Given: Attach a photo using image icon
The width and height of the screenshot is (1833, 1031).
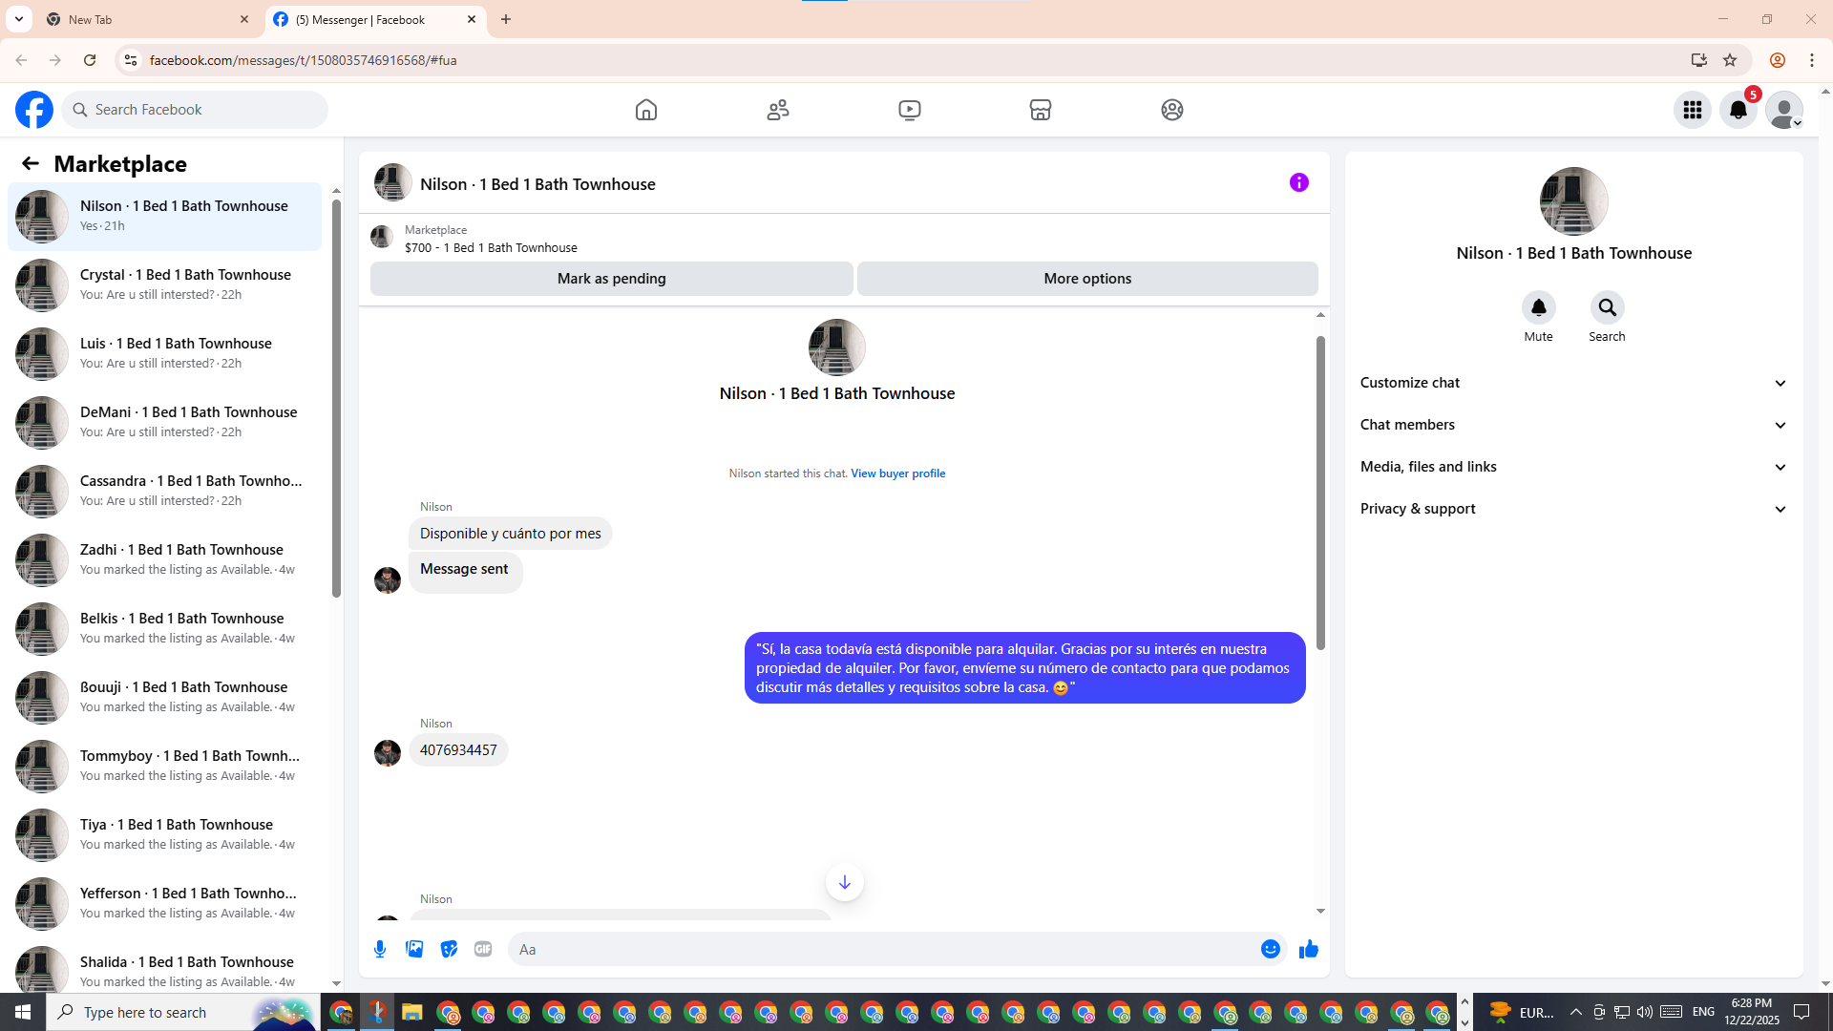Looking at the screenshot, I should [x=414, y=949].
